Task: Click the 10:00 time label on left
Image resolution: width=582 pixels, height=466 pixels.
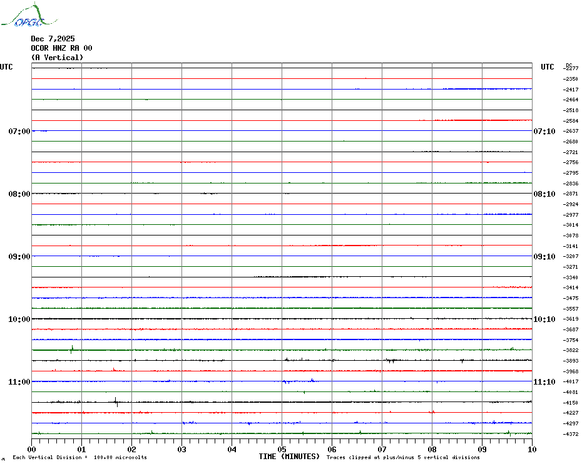Action: (x=19, y=319)
